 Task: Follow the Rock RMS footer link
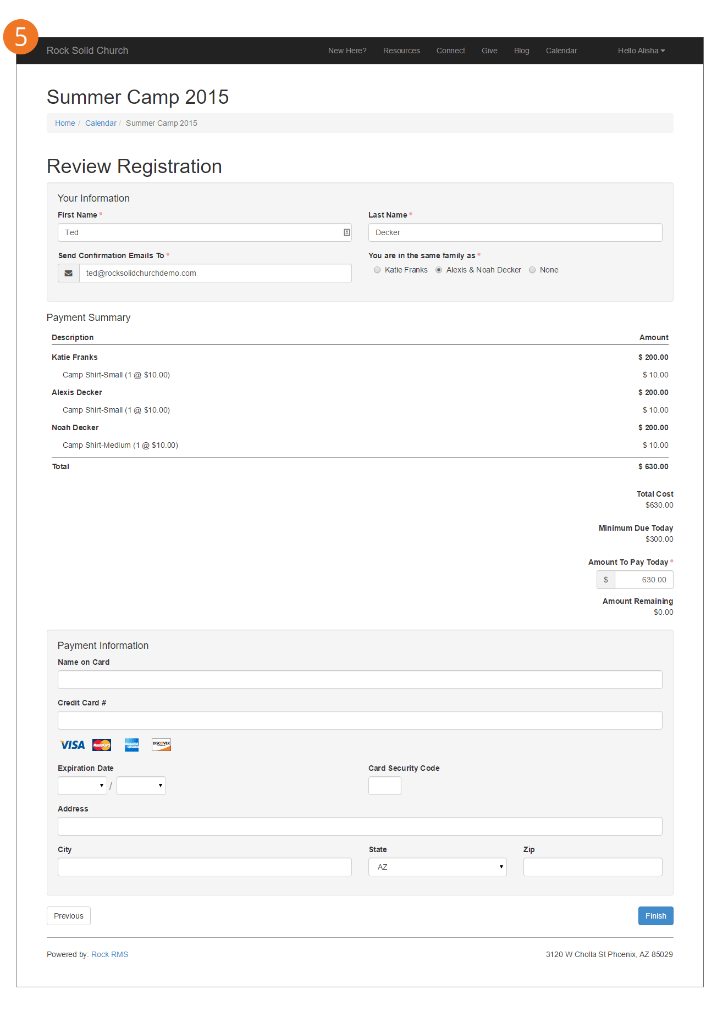pos(109,954)
